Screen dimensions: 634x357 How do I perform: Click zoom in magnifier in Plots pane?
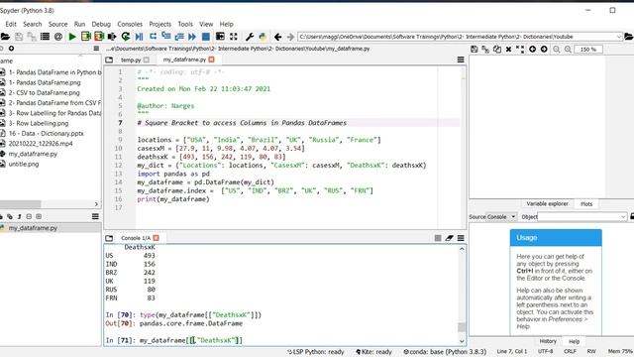coord(568,49)
